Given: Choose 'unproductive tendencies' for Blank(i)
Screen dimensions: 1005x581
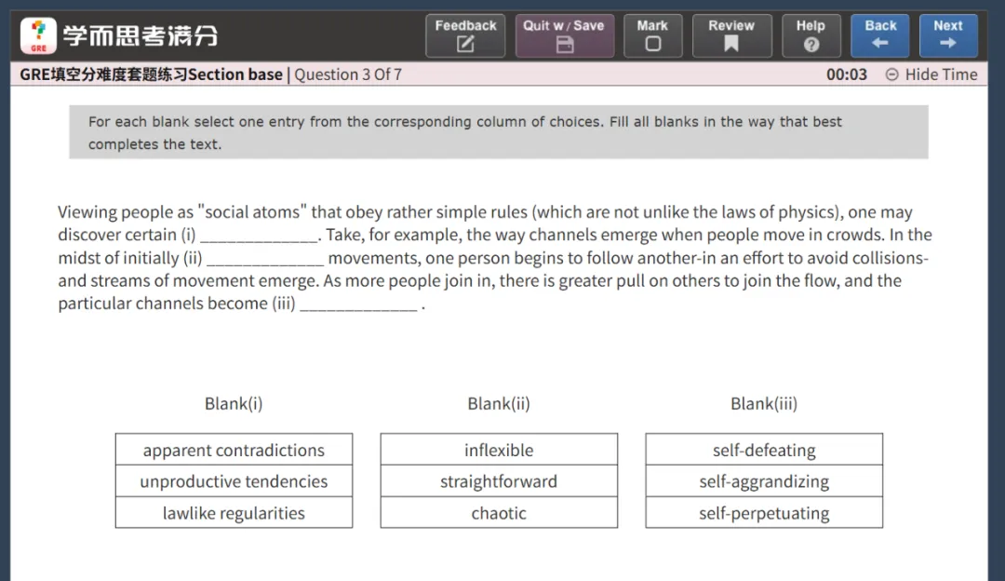Looking at the screenshot, I should [234, 481].
